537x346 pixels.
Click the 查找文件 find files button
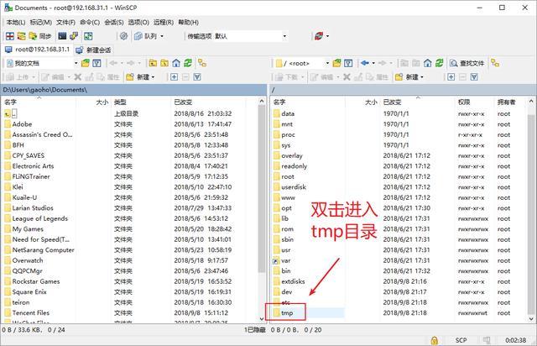(467, 63)
